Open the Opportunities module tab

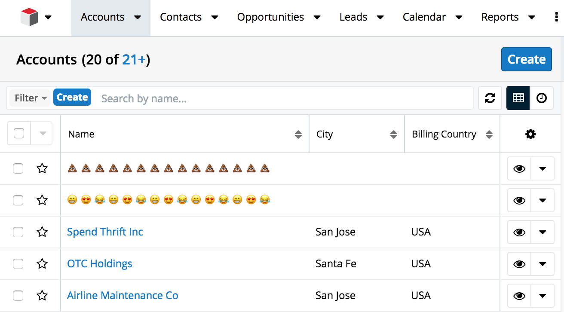(270, 17)
